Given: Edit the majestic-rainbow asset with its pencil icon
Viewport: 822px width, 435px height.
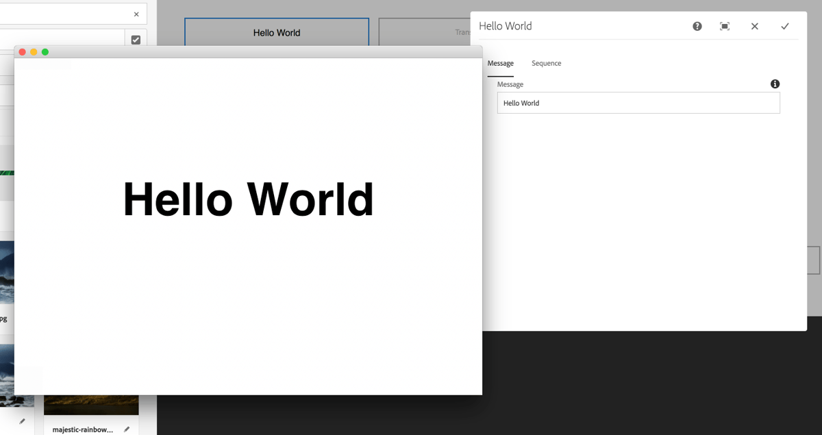Looking at the screenshot, I should 126,429.
